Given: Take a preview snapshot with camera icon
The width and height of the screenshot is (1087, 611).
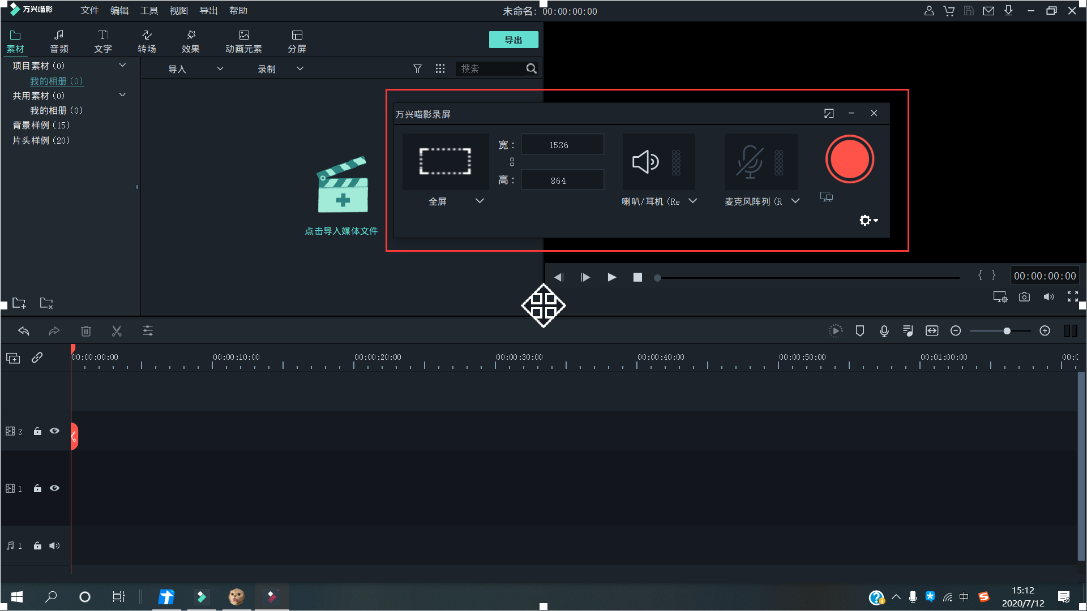Looking at the screenshot, I should point(1024,297).
